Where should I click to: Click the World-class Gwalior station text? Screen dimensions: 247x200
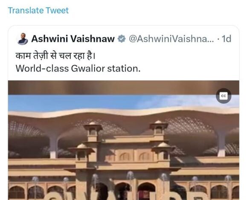point(78,69)
